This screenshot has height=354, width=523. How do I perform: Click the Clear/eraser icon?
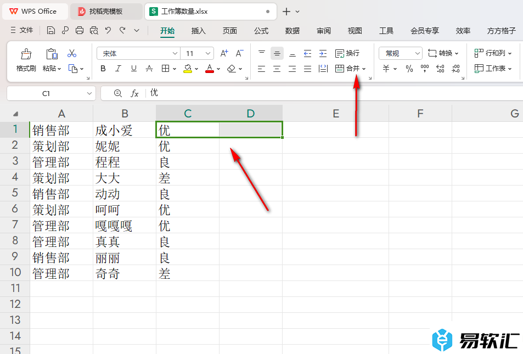(231, 69)
